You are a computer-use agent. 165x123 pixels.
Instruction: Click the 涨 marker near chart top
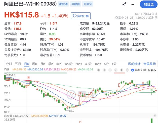[28, 77]
